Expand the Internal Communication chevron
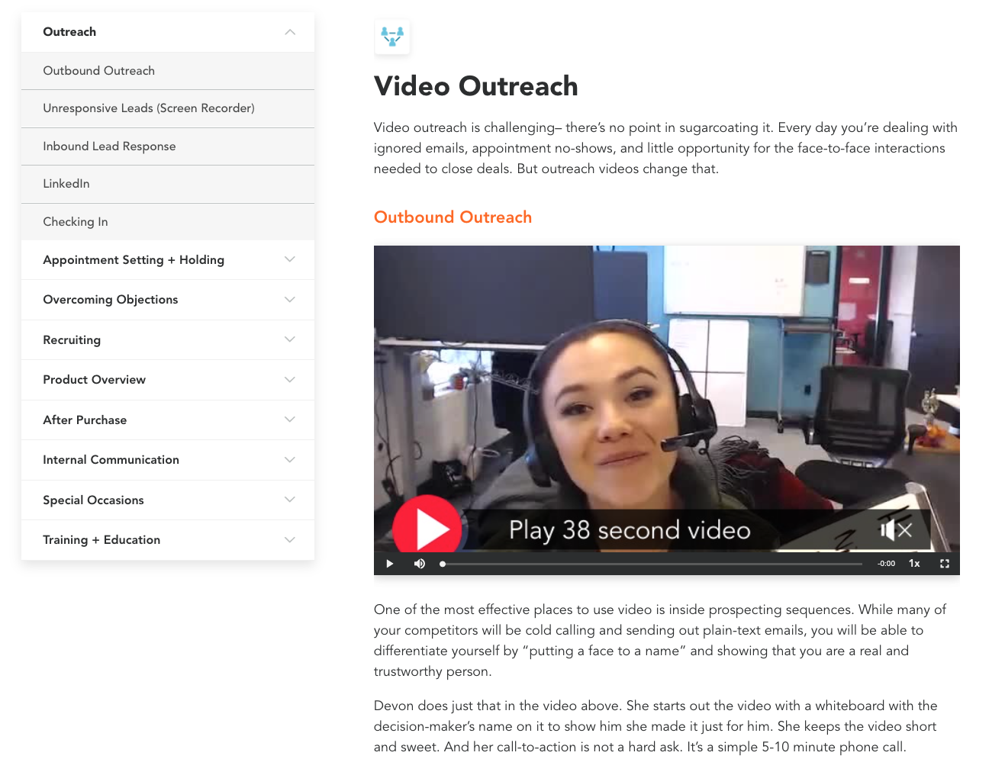Viewport: 1005px width, 775px height. 290,460
